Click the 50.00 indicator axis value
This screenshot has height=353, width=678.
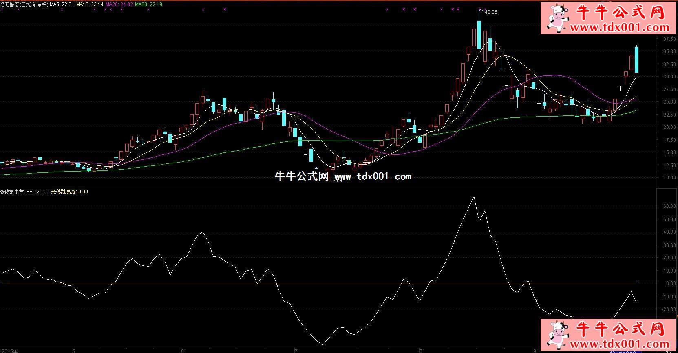click(669, 220)
